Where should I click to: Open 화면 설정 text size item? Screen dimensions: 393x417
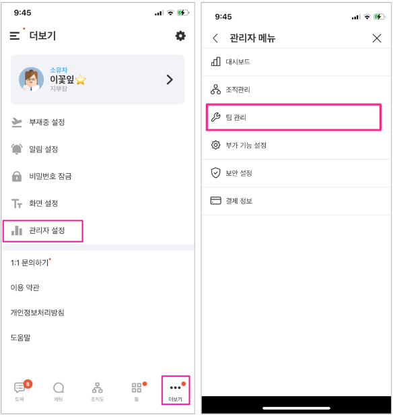coord(98,203)
